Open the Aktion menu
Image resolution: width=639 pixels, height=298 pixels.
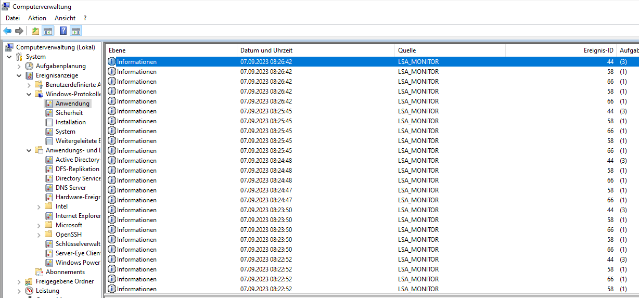click(37, 18)
